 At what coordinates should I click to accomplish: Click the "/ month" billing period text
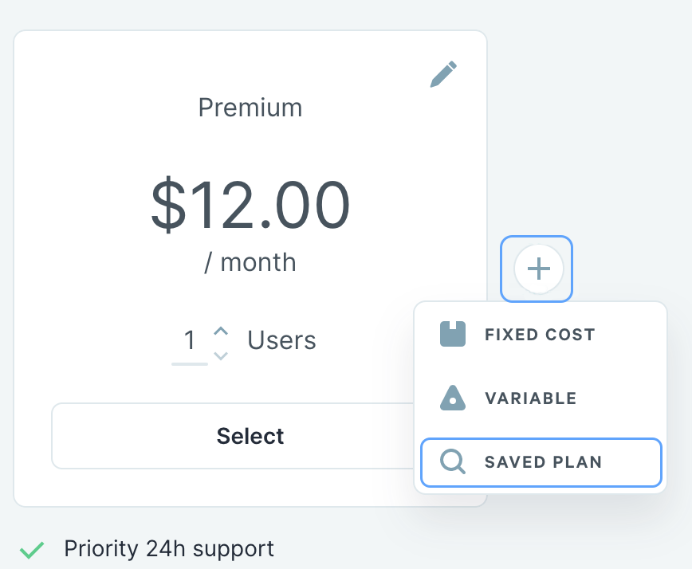pos(250,262)
